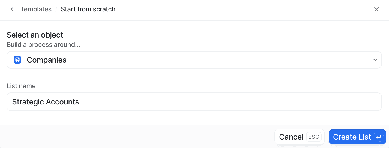389x148 pixels.
Task: Open the Companies object dropdown
Action: click(194, 60)
